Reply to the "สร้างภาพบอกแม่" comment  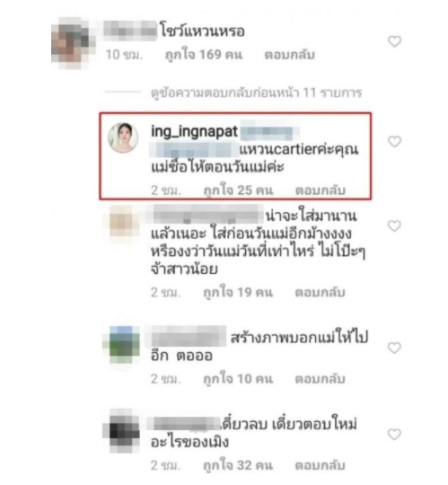320,379
